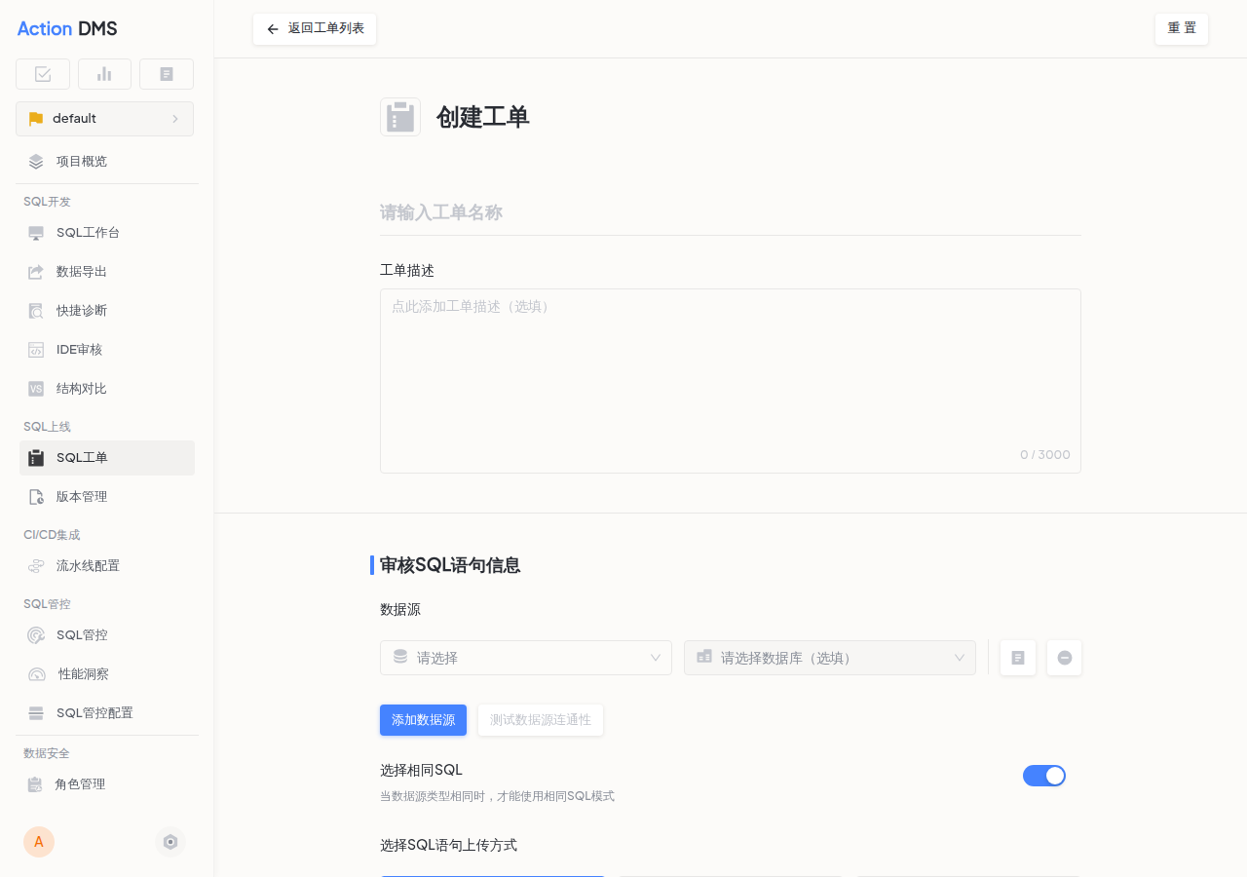1247x877 pixels.
Task: Open the 请选择数据库 database dropdown
Action: pos(829,658)
